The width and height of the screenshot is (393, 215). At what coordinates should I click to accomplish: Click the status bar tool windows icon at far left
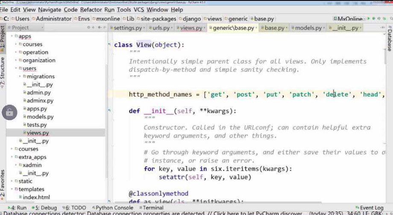click(x=2, y=213)
